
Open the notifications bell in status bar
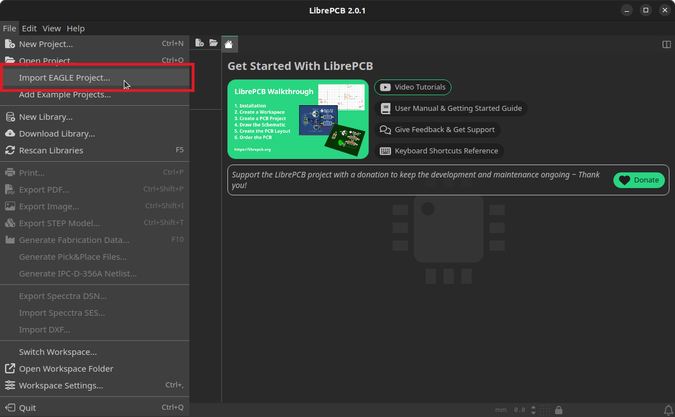[x=668, y=410]
